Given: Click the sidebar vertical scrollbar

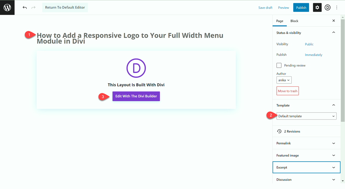Looking at the screenshot, I should click(342, 70).
